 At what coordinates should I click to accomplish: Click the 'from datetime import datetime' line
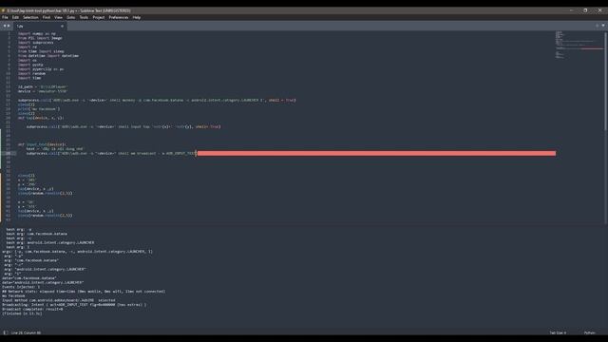coord(48,56)
